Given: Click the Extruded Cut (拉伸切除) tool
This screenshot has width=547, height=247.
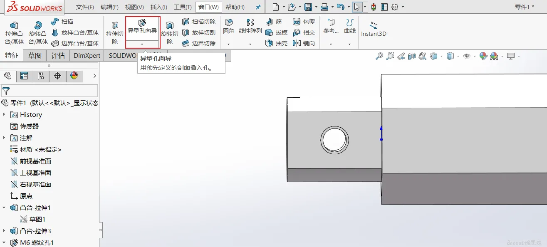Looking at the screenshot, I should click(115, 33).
